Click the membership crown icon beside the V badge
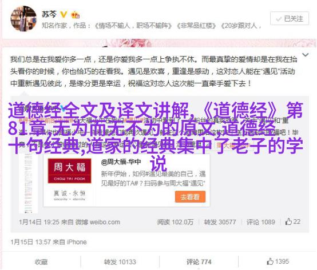This screenshot has height=270, width=317. tap(76, 15)
